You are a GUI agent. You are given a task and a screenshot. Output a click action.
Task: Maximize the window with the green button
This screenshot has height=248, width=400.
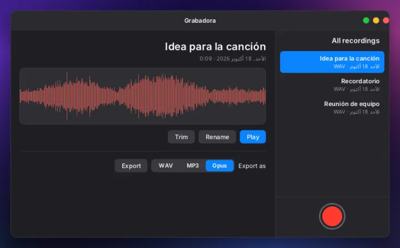click(366, 21)
